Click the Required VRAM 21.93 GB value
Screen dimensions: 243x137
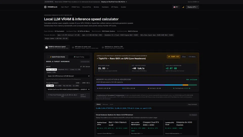coord(103,68)
